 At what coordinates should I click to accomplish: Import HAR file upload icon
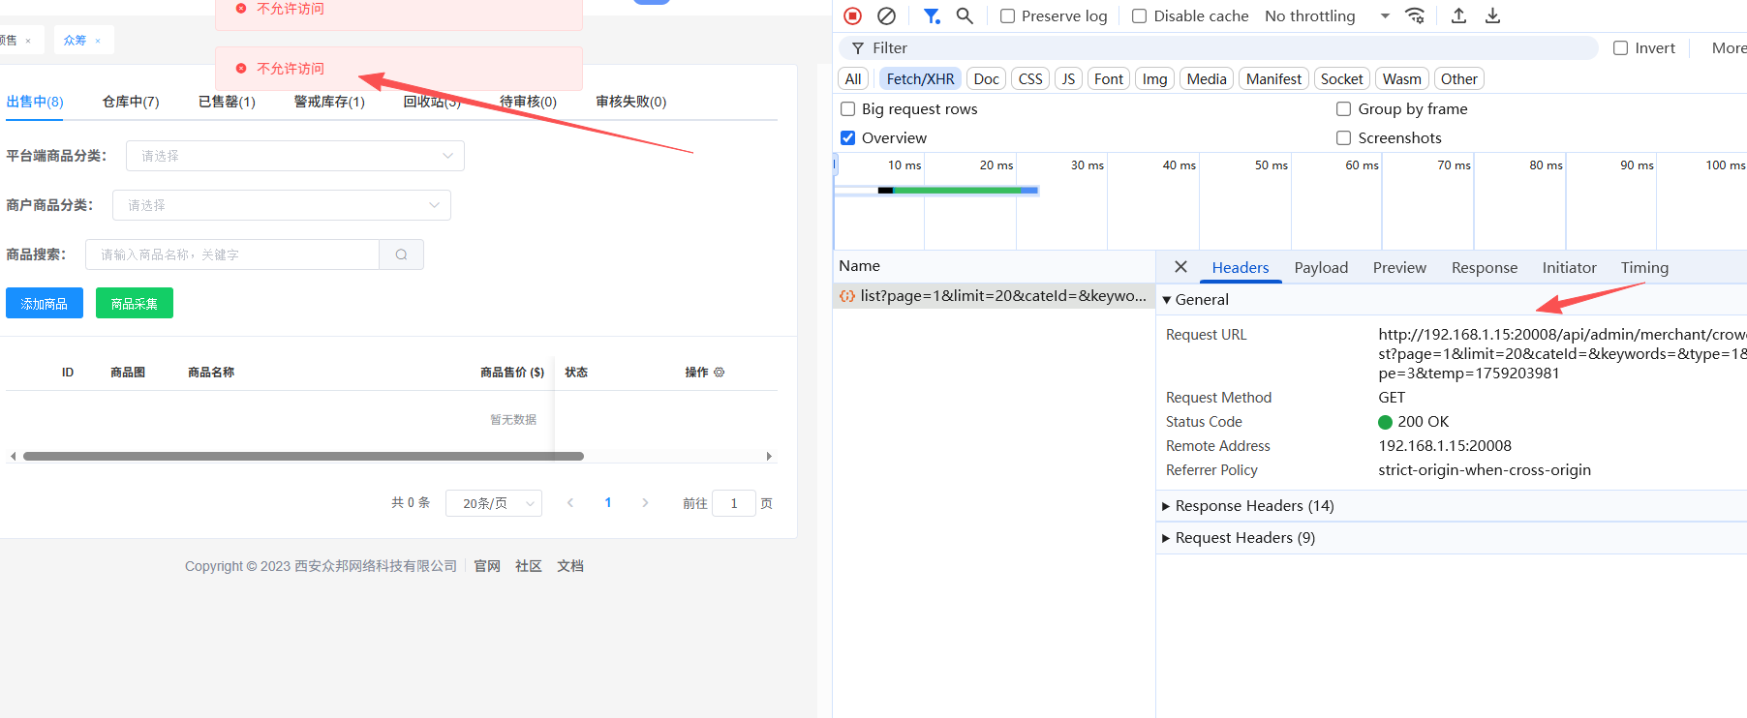(1458, 15)
